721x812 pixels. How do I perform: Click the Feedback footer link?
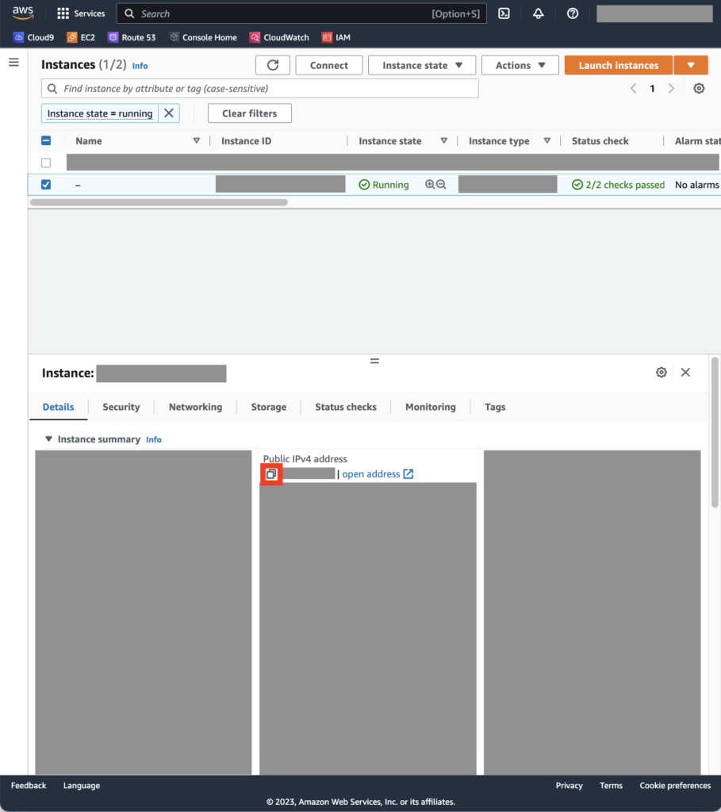tap(29, 786)
